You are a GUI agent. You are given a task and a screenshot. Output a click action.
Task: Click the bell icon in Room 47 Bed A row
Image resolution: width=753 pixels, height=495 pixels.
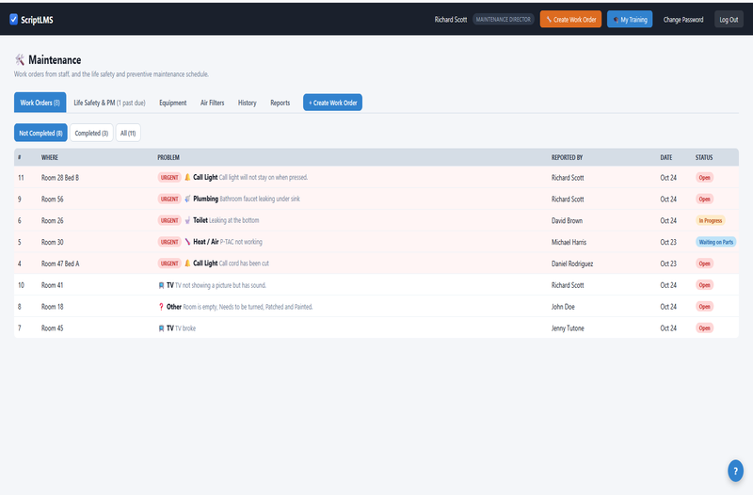click(x=187, y=263)
